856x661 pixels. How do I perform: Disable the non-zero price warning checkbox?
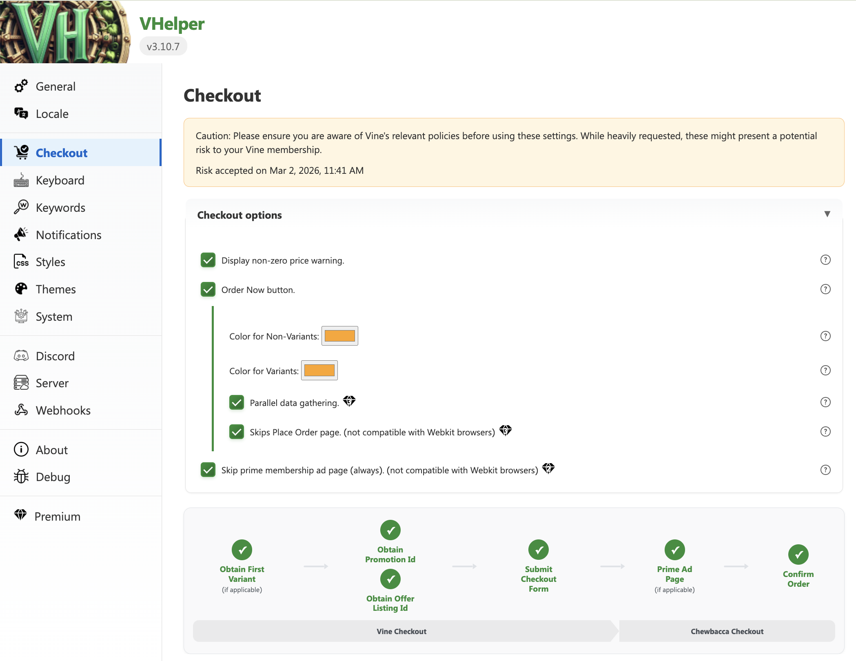(x=208, y=260)
